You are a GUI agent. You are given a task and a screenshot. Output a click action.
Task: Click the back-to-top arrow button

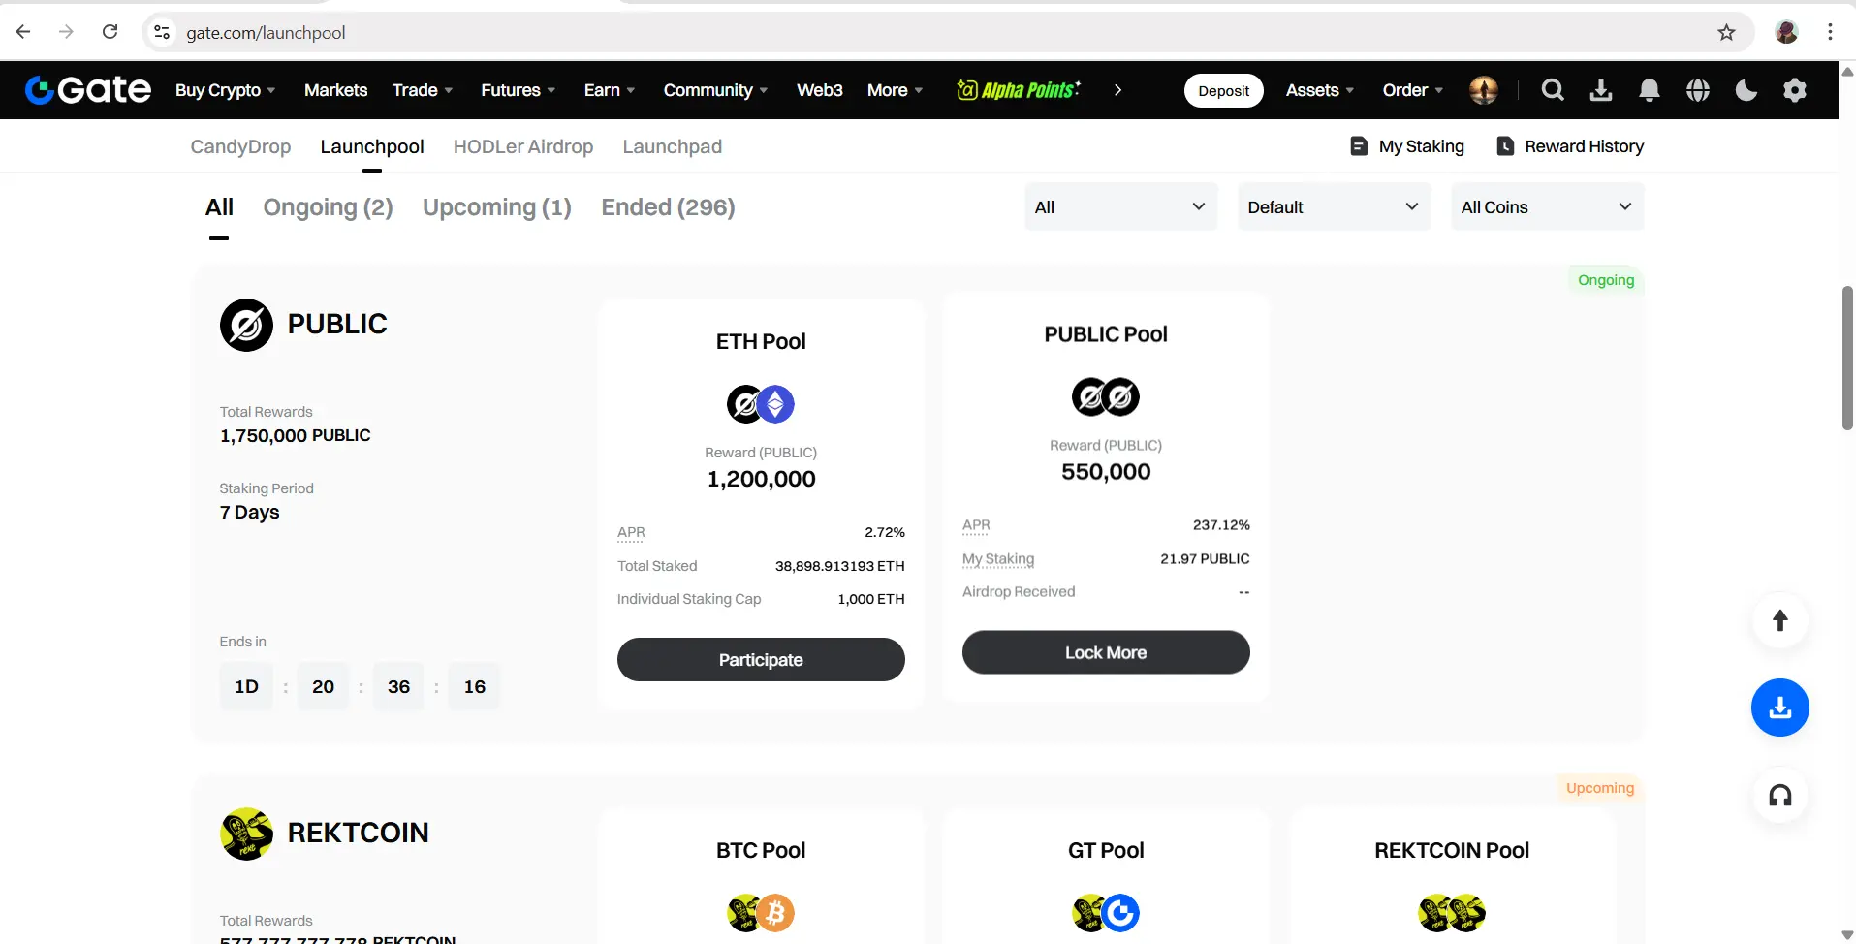click(1780, 620)
